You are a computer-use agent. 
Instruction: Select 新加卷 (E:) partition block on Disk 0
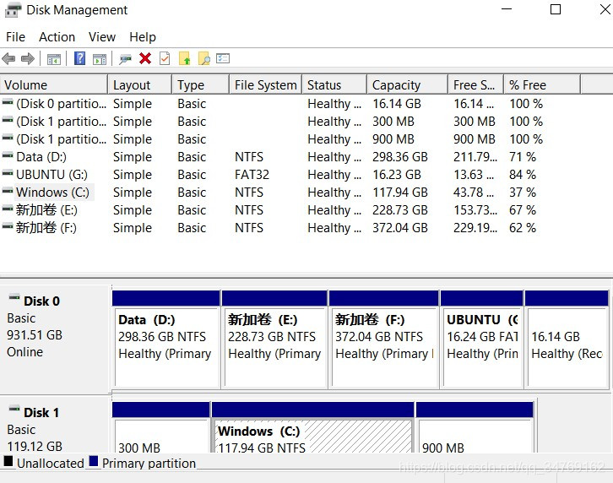tap(274, 347)
